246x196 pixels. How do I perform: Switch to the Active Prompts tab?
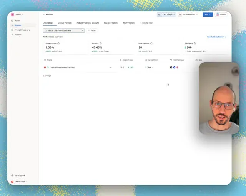point(65,23)
